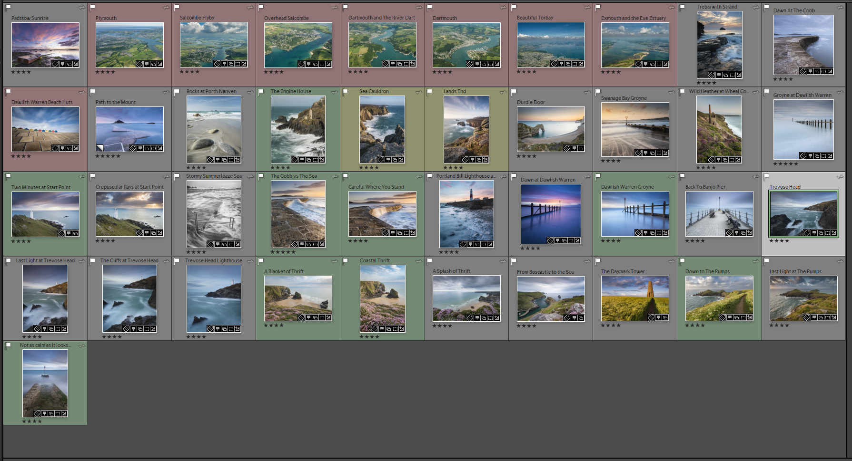This screenshot has width=852, height=461.
Task: Toggle the pick flag on Not as calm as it looks
Action: click(x=8, y=346)
